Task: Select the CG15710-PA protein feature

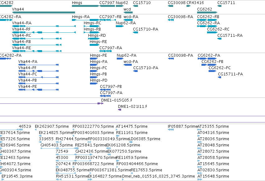Action: 135,71
